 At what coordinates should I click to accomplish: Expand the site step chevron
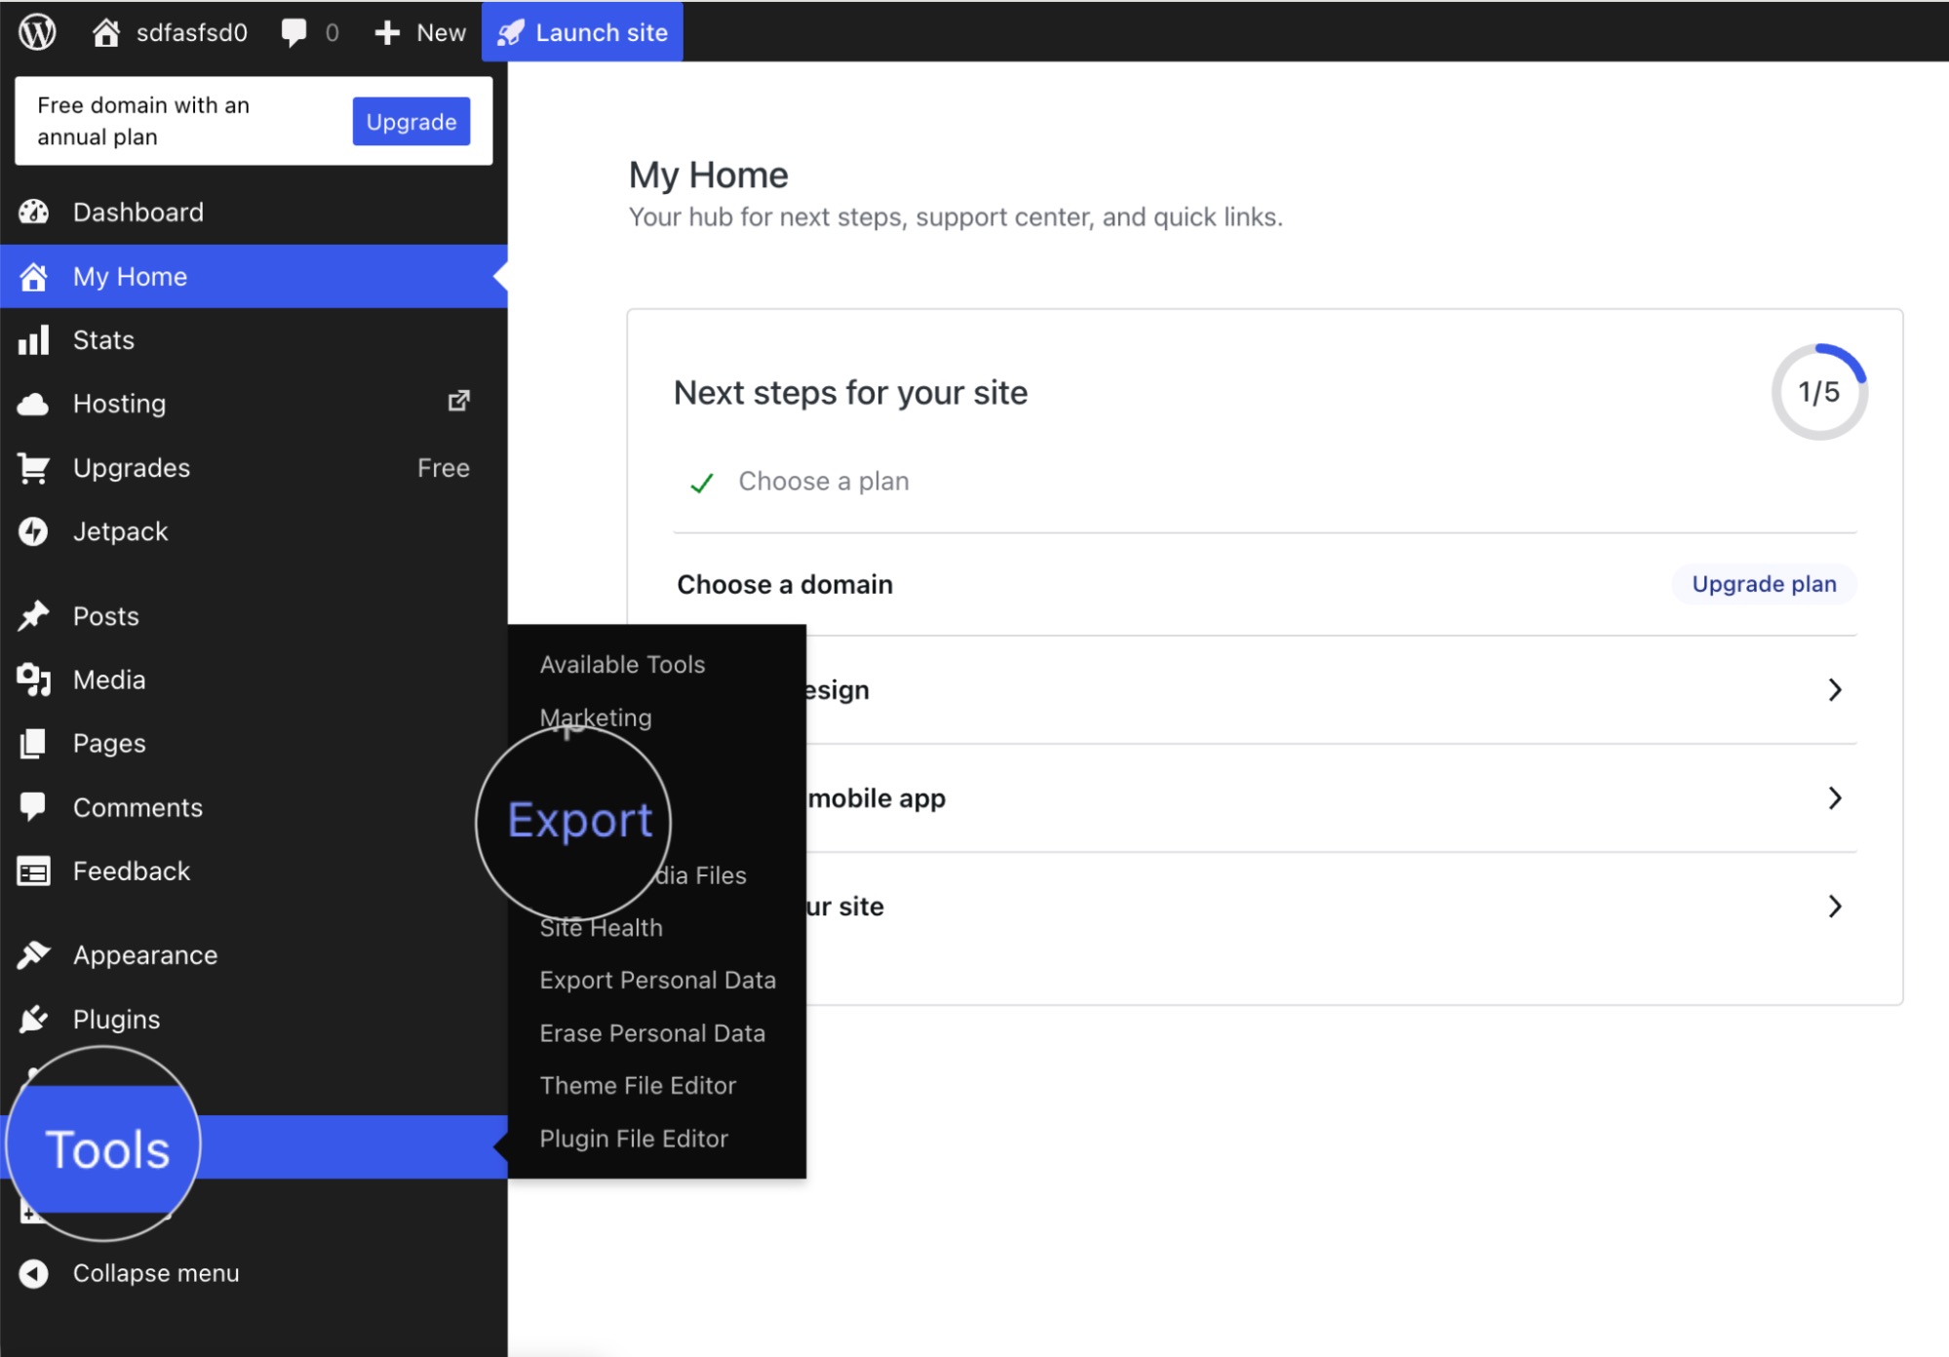pyautogui.click(x=1835, y=907)
